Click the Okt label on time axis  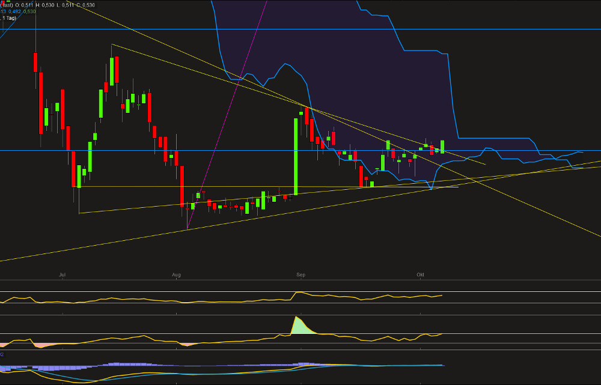421,274
